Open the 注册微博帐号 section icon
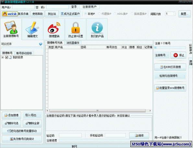The height and width of the screenshot is (148, 193). click(11, 28)
